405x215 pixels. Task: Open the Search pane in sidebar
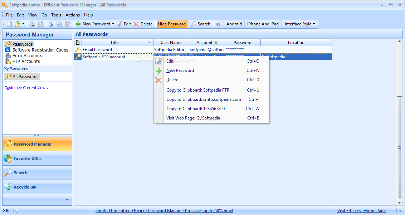[37, 173]
